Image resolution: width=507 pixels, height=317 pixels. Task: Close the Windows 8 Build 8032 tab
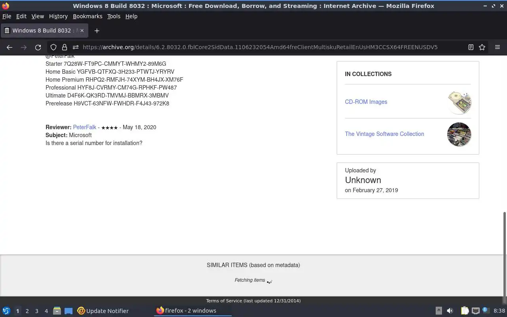82,31
